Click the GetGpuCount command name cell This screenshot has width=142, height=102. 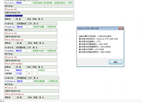(10, 27)
